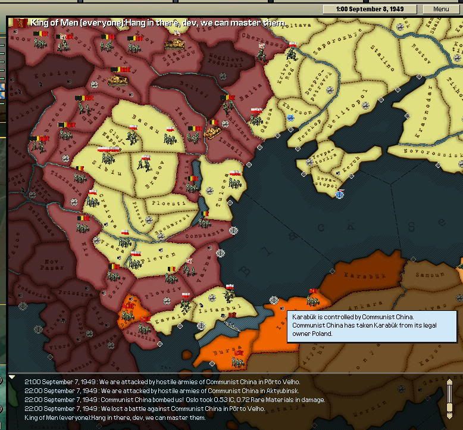The width and height of the screenshot is (463, 430).
Task: Click the message log scrollbar down arrow
Action: (x=449, y=416)
